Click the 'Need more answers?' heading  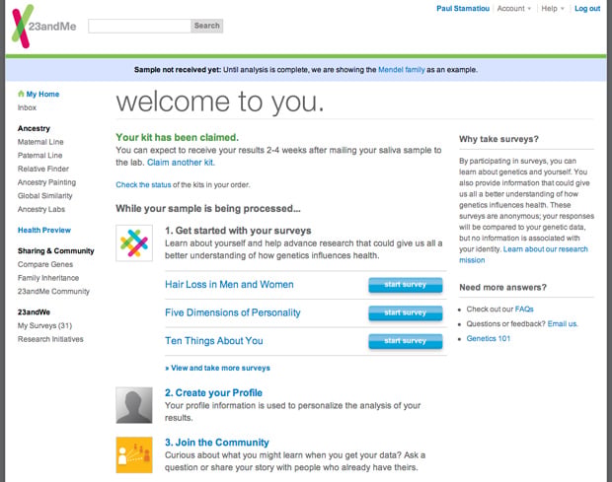[502, 287]
